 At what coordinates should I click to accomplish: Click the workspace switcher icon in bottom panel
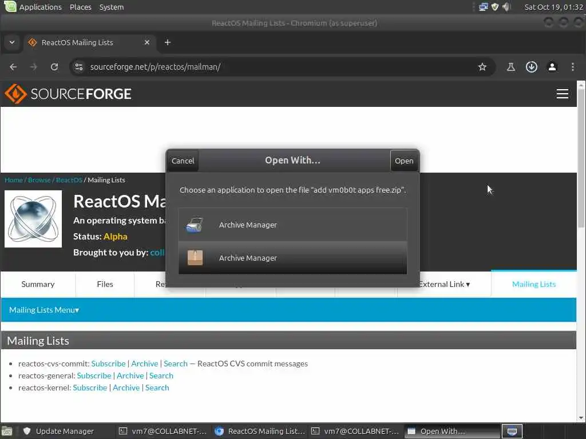[x=512, y=431]
